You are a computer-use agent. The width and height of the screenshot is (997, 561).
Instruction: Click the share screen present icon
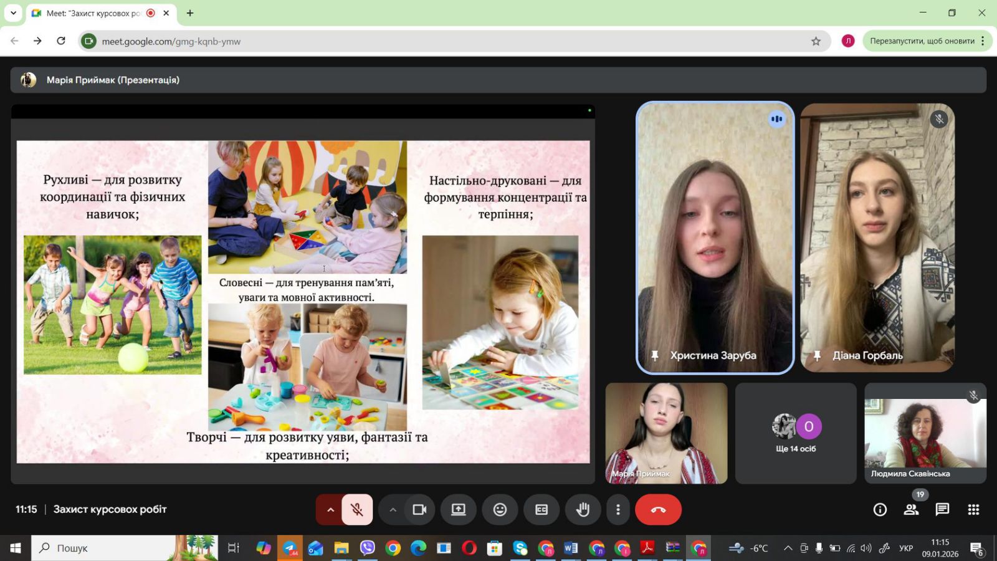tap(459, 510)
